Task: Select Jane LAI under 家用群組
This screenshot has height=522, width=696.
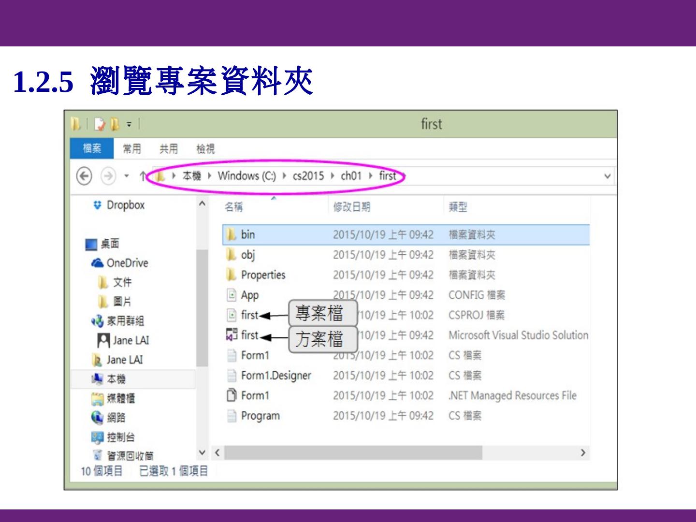Action: [131, 340]
